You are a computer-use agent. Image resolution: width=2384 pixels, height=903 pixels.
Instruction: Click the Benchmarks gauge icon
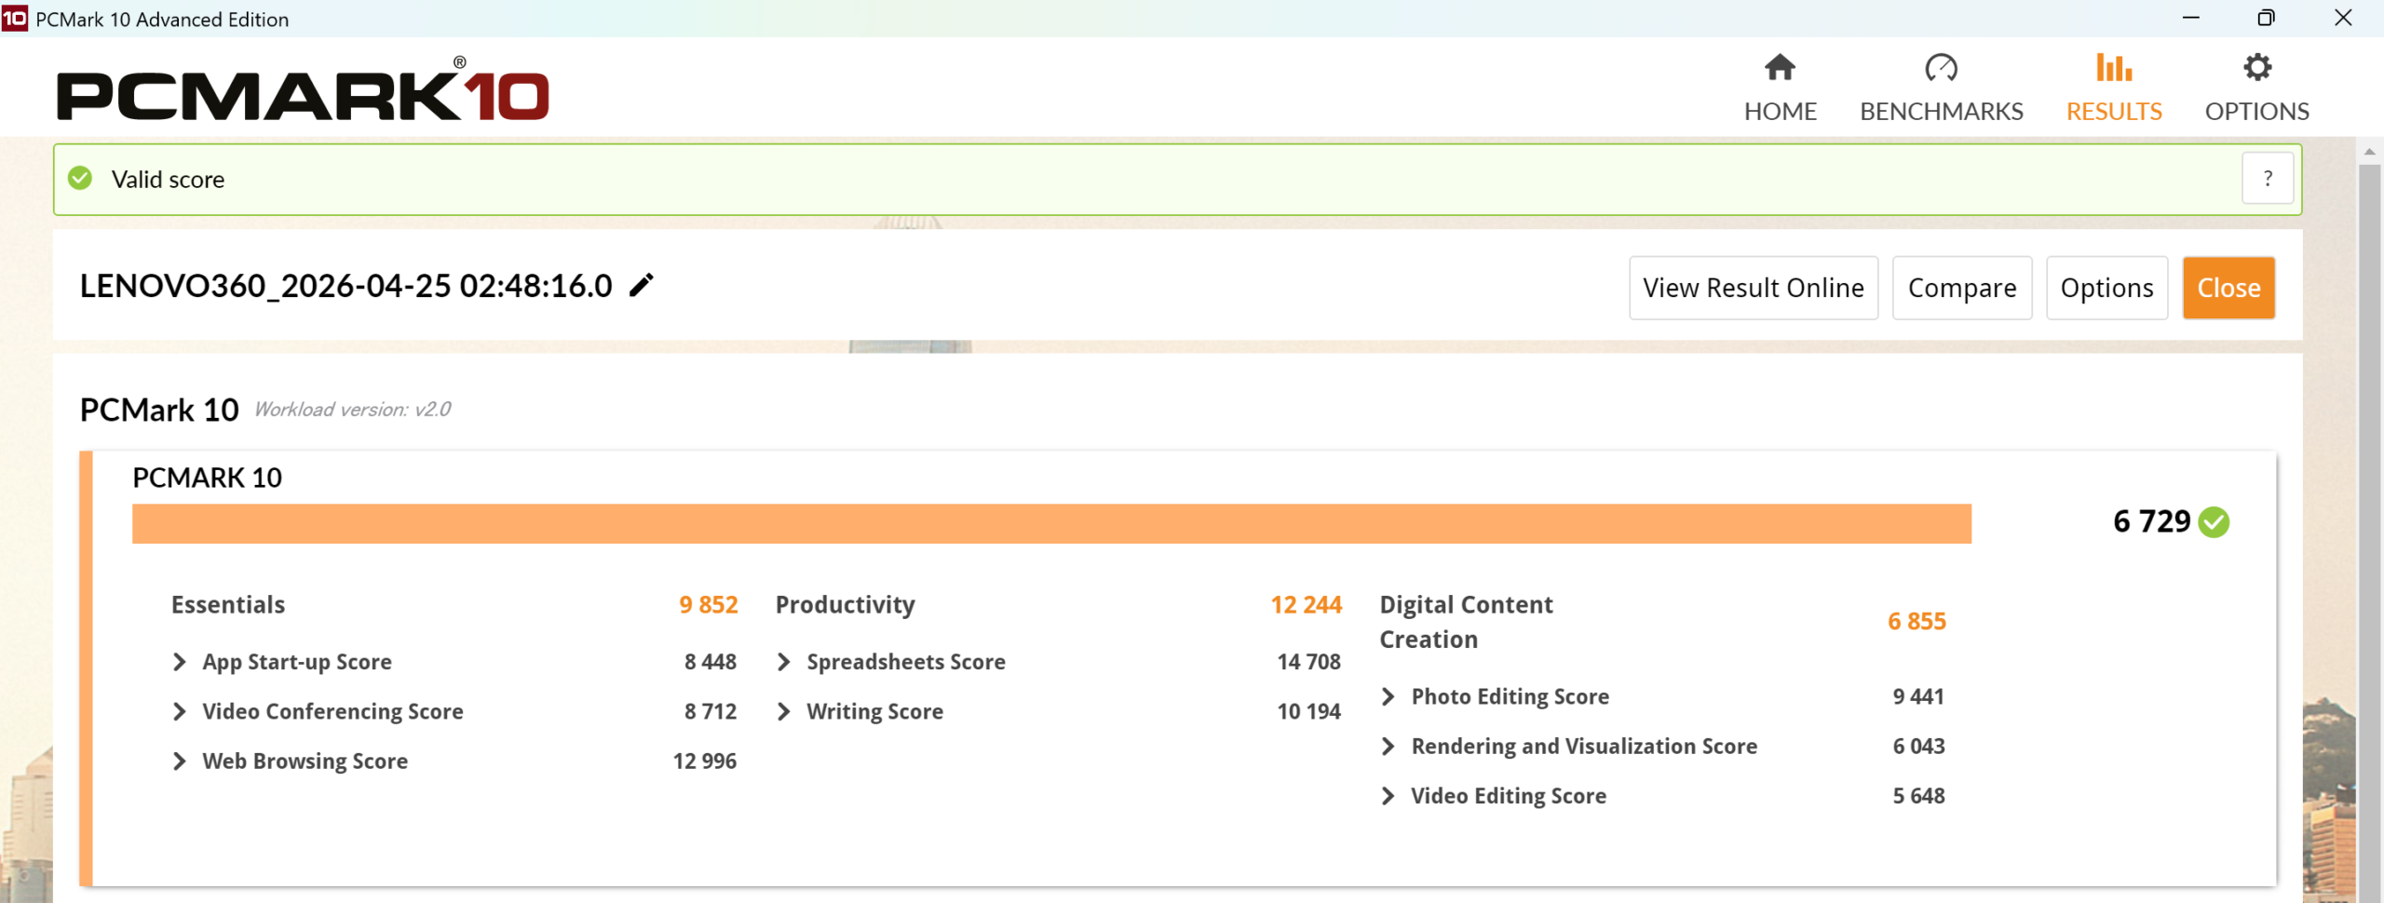click(1941, 67)
